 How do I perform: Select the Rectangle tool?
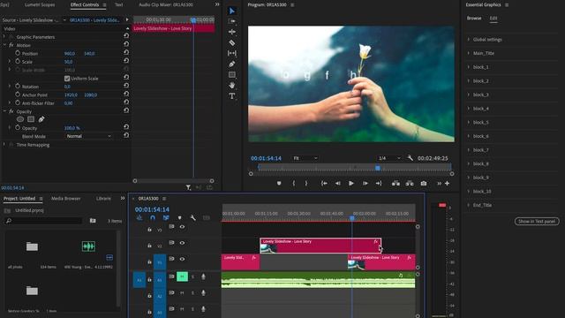[x=231, y=74]
